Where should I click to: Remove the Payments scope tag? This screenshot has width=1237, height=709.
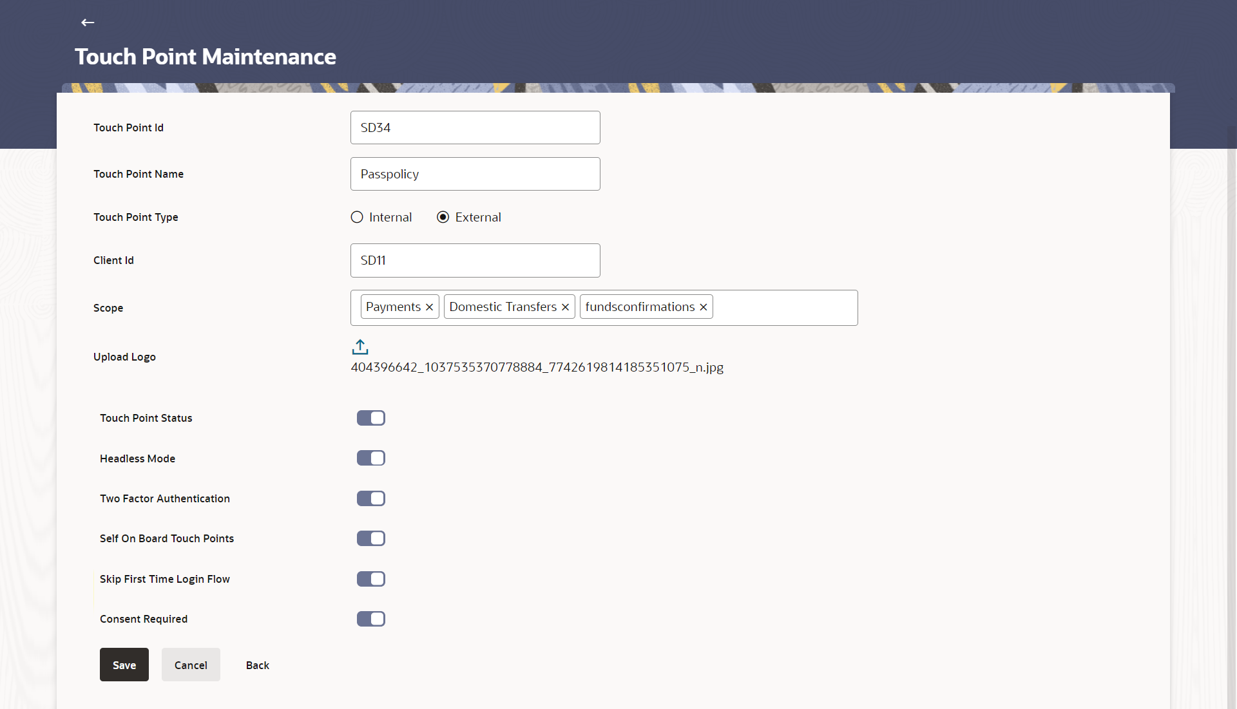pyautogui.click(x=429, y=307)
